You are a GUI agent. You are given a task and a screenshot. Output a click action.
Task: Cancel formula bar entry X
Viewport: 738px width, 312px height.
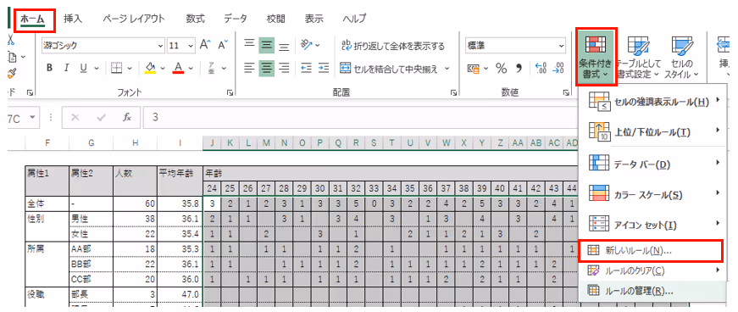(x=75, y=117)
